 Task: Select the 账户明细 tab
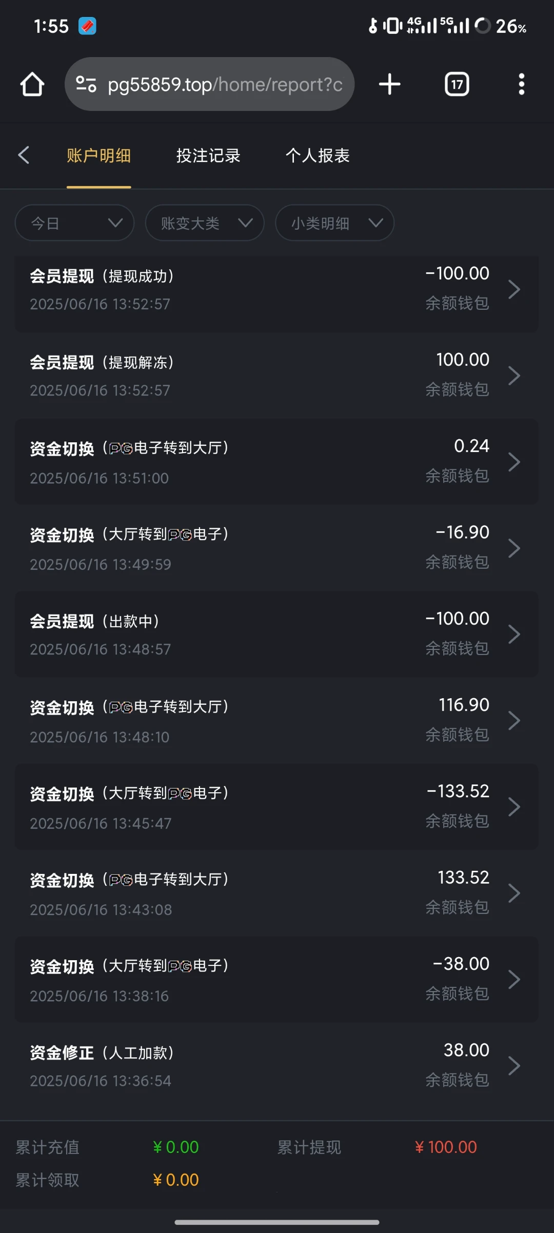point(98,155)
